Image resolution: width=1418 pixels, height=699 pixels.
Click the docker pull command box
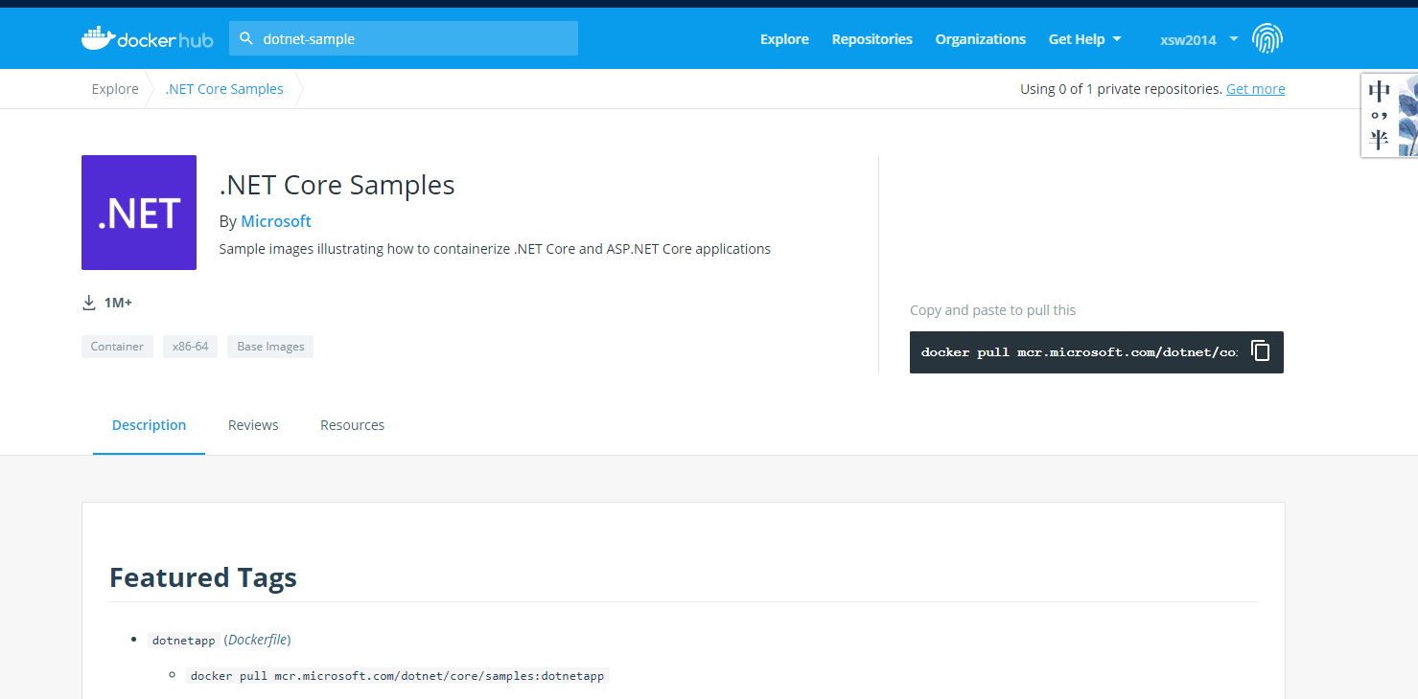pyautogui.click(x=1096, y=352)
